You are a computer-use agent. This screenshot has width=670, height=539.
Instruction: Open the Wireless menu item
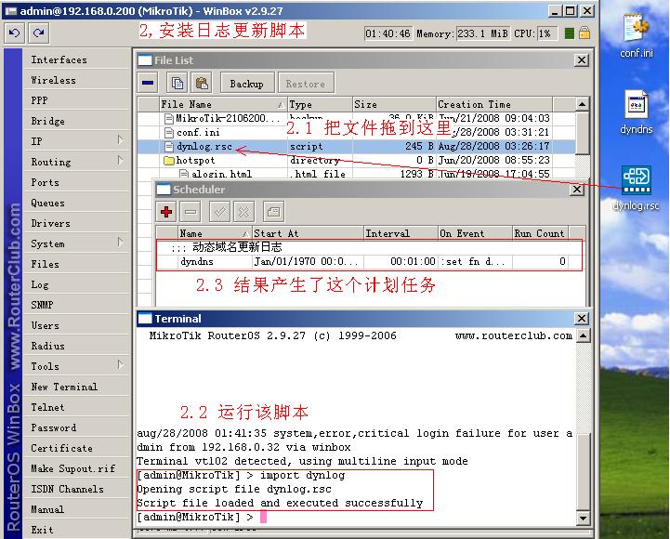76,80
